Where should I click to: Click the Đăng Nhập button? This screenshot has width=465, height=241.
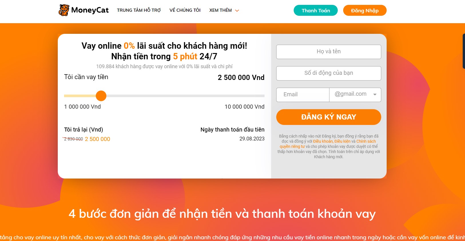(x=365, y=10)
